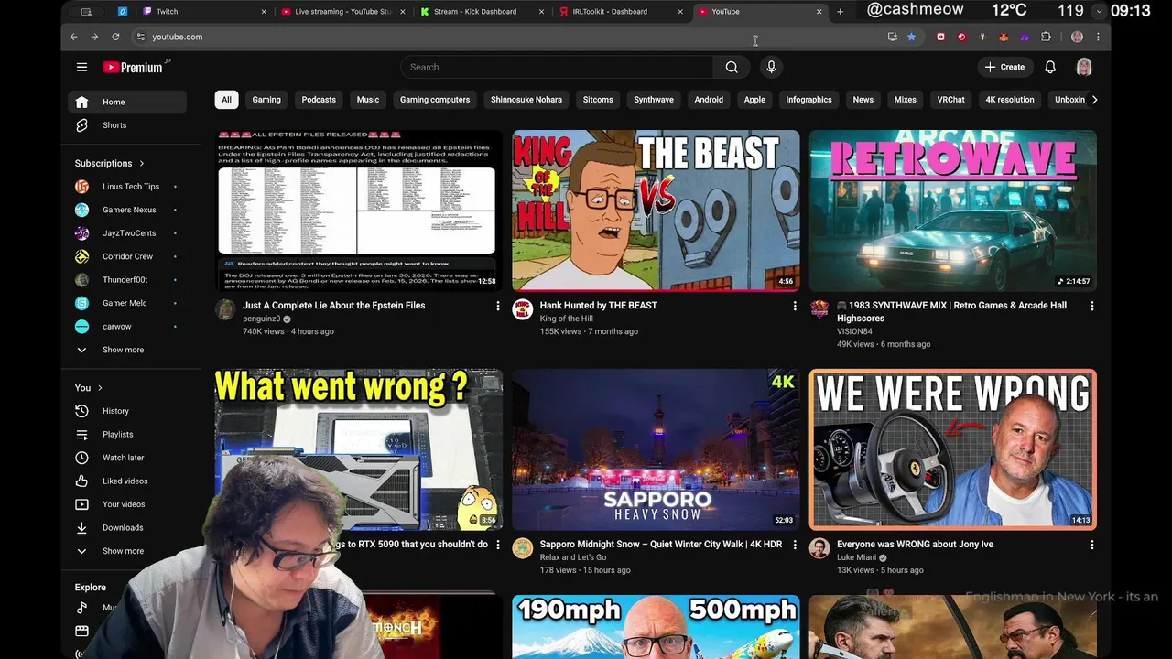Open JayzTwoCents subscription
Screen dimensions: 1172x659
[127, 233]
